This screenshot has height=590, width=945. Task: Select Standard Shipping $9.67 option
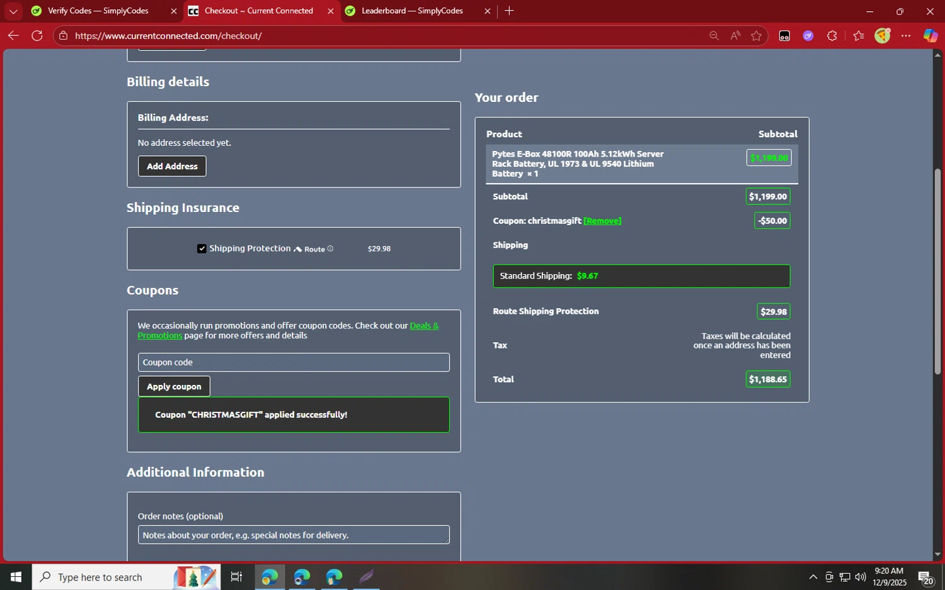(x=641, y=276)
